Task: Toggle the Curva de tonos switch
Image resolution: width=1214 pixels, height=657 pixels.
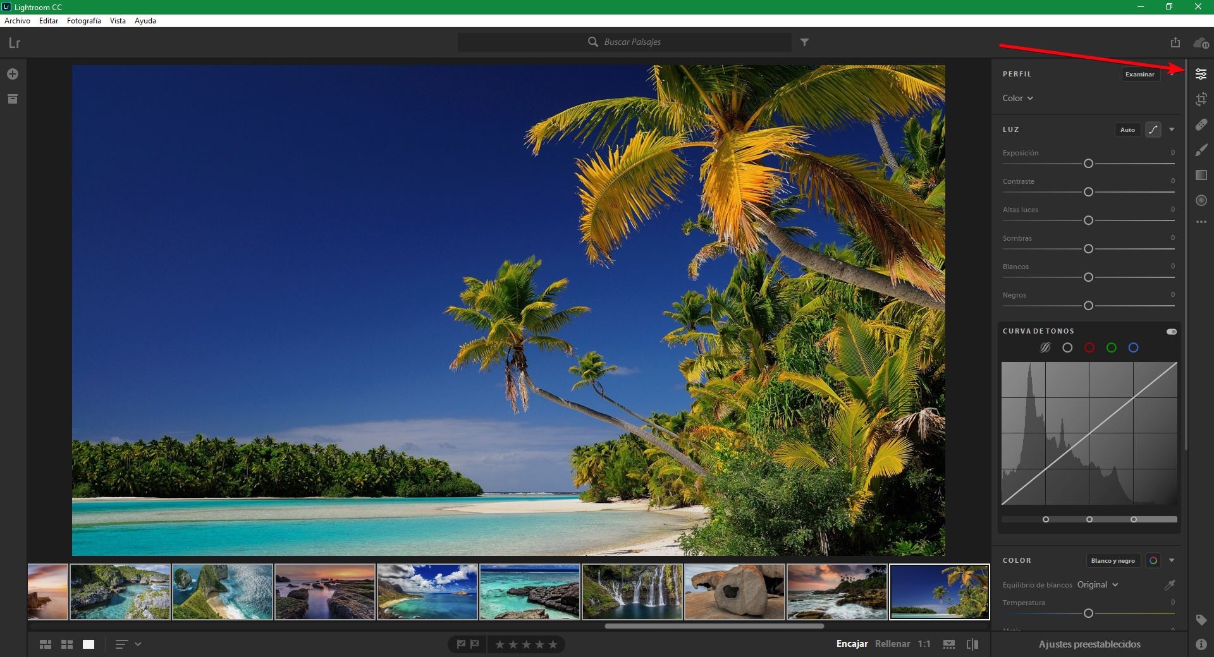Action: pos(1172,331)
